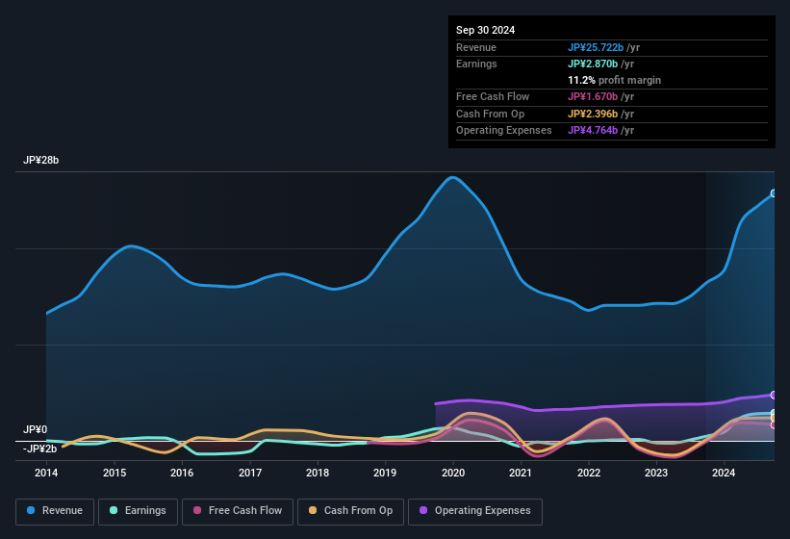This screenshot has height=539, width=790.
Task: Toggle the Revenue legend series
Action: click(55, 511)
